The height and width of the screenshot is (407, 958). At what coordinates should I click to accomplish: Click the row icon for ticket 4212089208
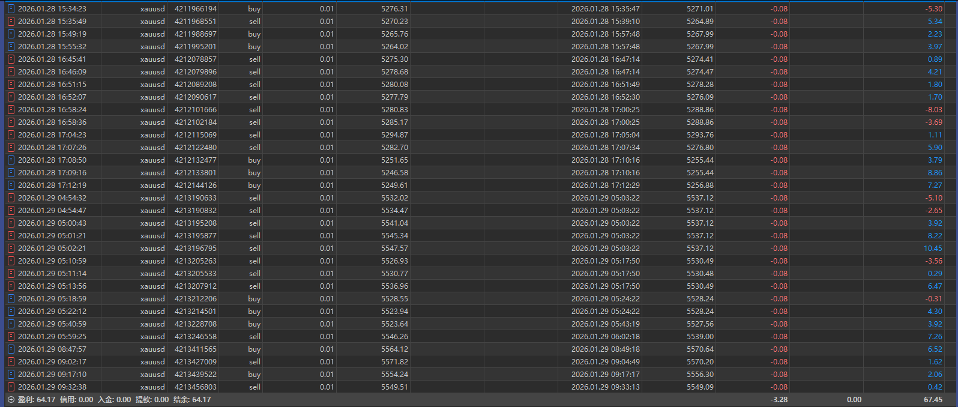click(x=11, y=85)
